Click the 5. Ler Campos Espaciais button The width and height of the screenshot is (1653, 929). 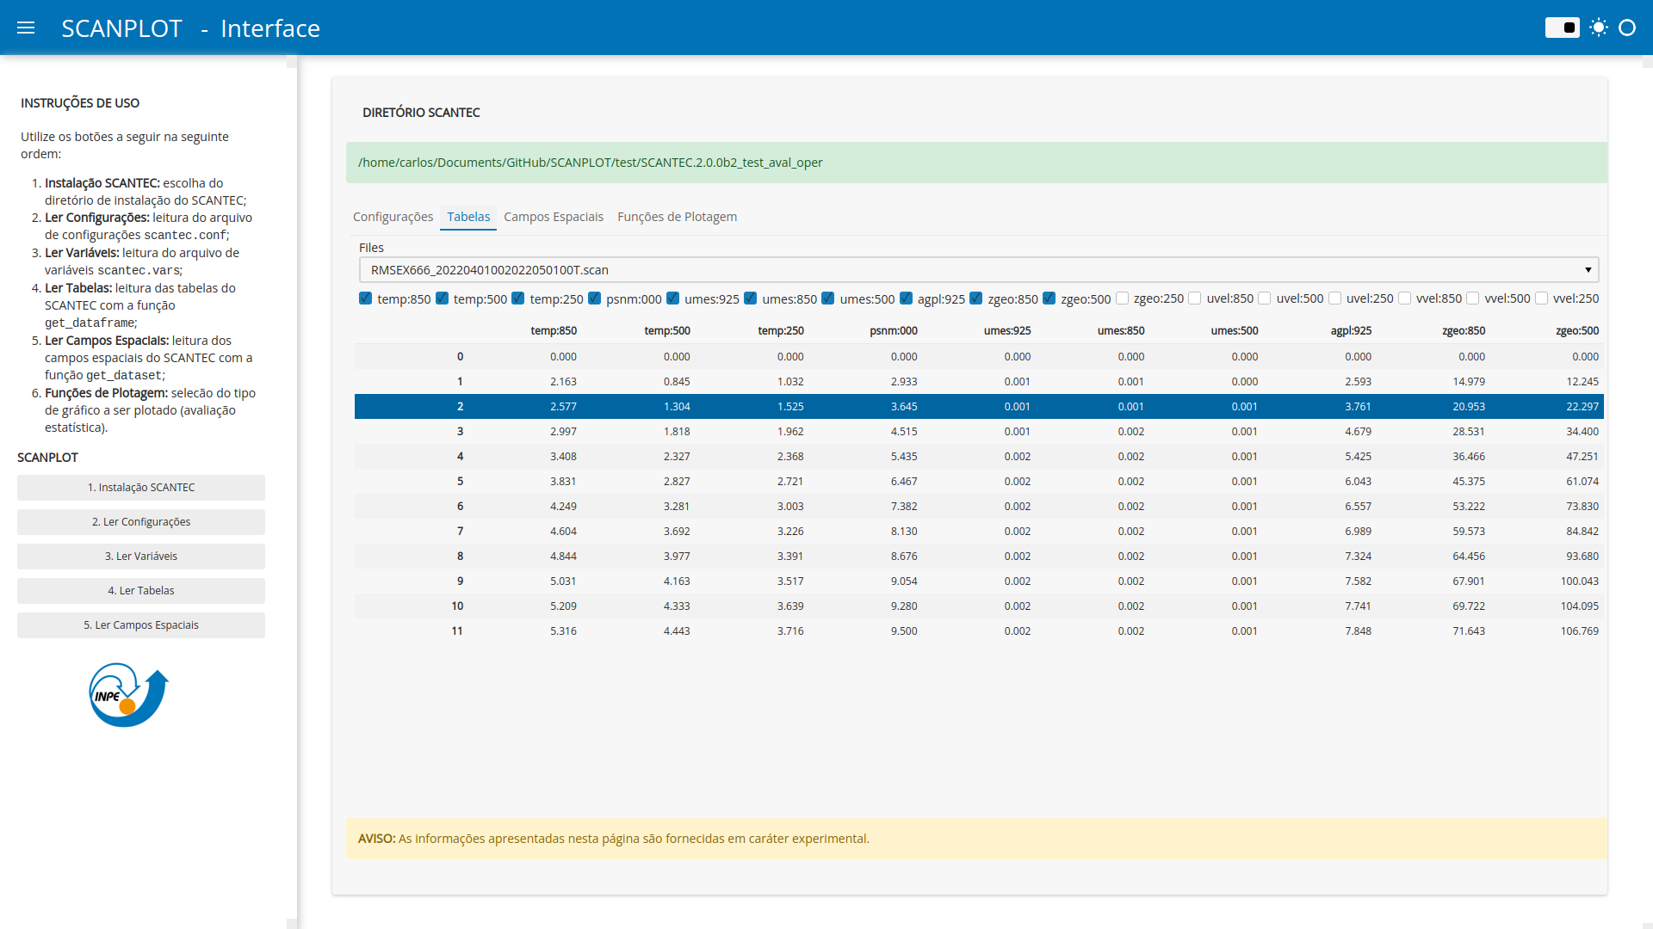click(141, 625)
